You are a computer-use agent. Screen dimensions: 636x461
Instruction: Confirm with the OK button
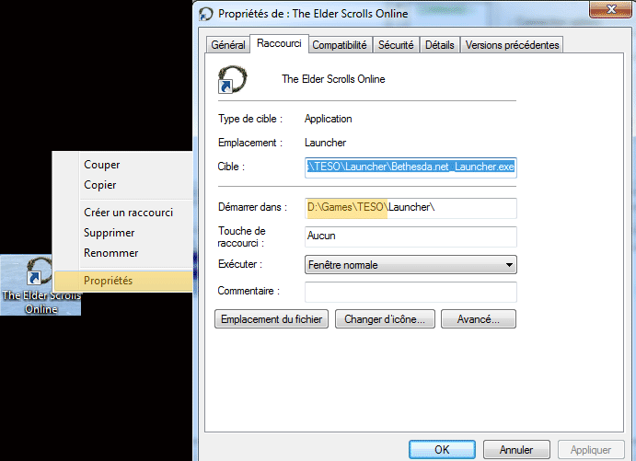pos(442,450)
